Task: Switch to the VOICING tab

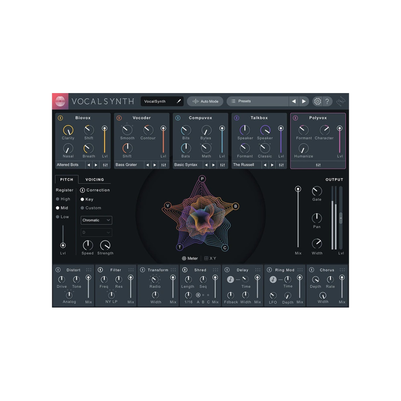Action: (95, 180)
